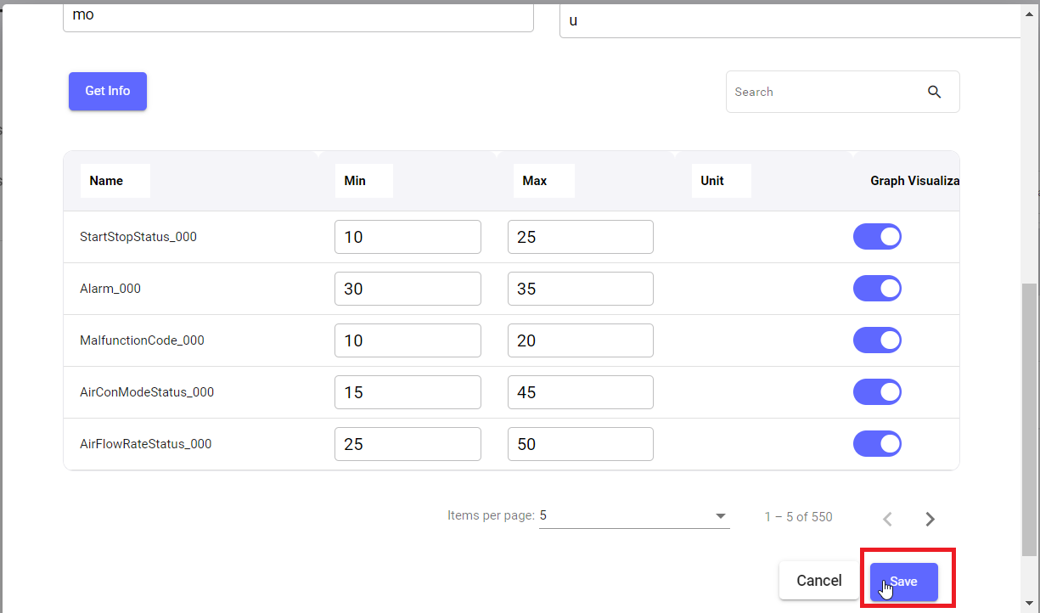Click the Max column header
The width and height of the screenshot is (1040, 613).
(544, 181)
